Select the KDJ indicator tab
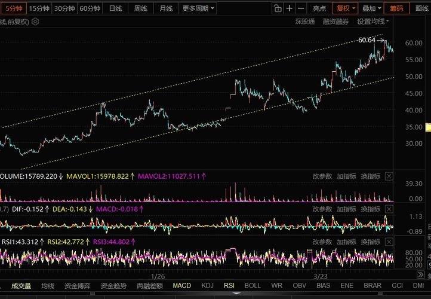Viewport: 431px width, 299px height. (x=207, y=286)
